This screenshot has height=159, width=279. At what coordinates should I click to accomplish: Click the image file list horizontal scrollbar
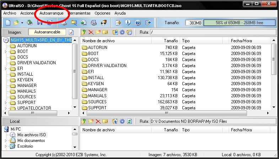point(167,113)
